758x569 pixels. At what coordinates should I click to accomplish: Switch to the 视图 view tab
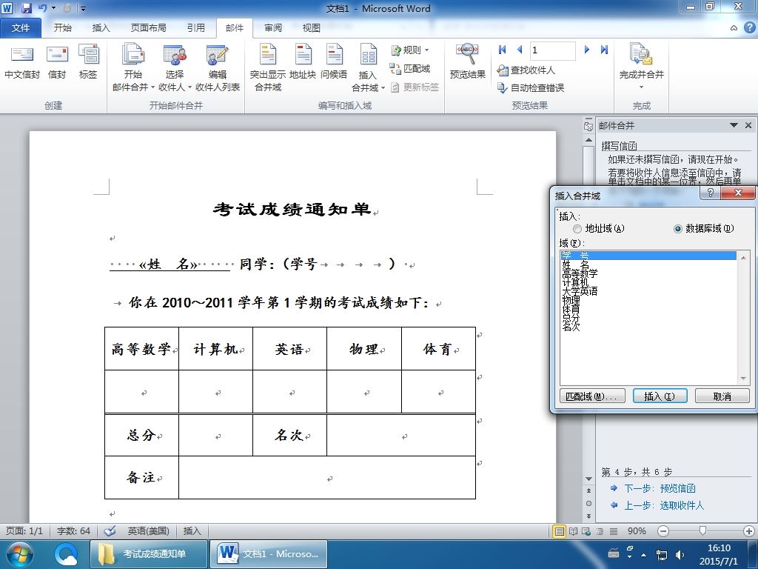point(311,27)
